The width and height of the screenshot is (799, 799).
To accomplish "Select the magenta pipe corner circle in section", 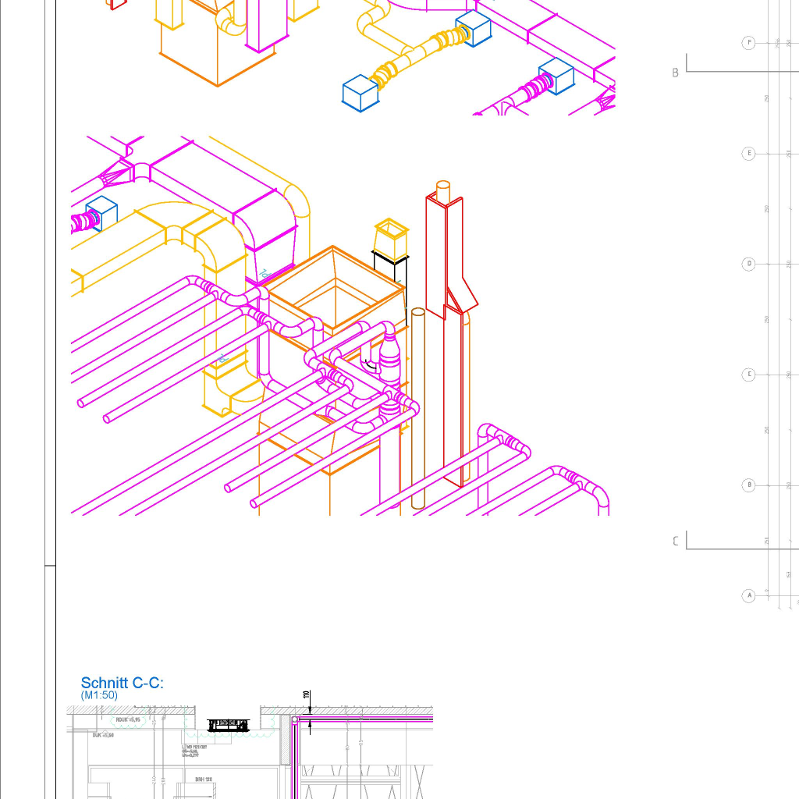I will [x=294, y=719].
